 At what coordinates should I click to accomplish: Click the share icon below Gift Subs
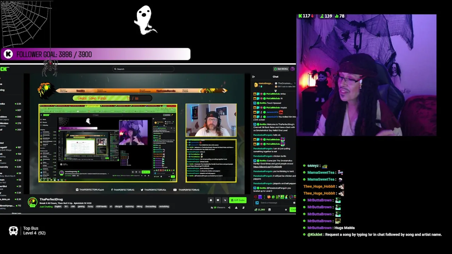[229, 207]
